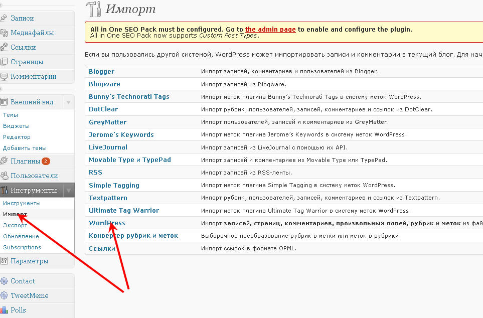Image resolution: width=483 pixels, height=318 pixels.
Task: Click the Медиафайлы media icon
Action: pos(4,33)
